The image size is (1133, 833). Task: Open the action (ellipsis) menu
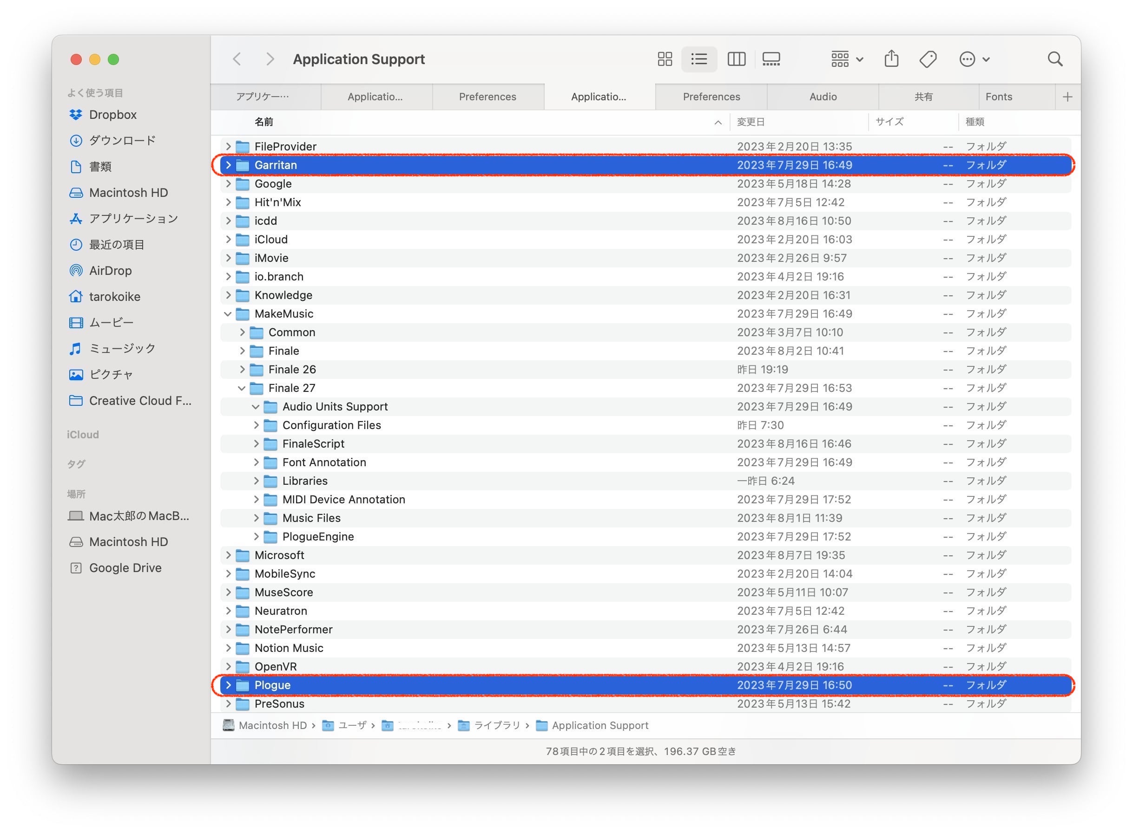pos(974,59)
